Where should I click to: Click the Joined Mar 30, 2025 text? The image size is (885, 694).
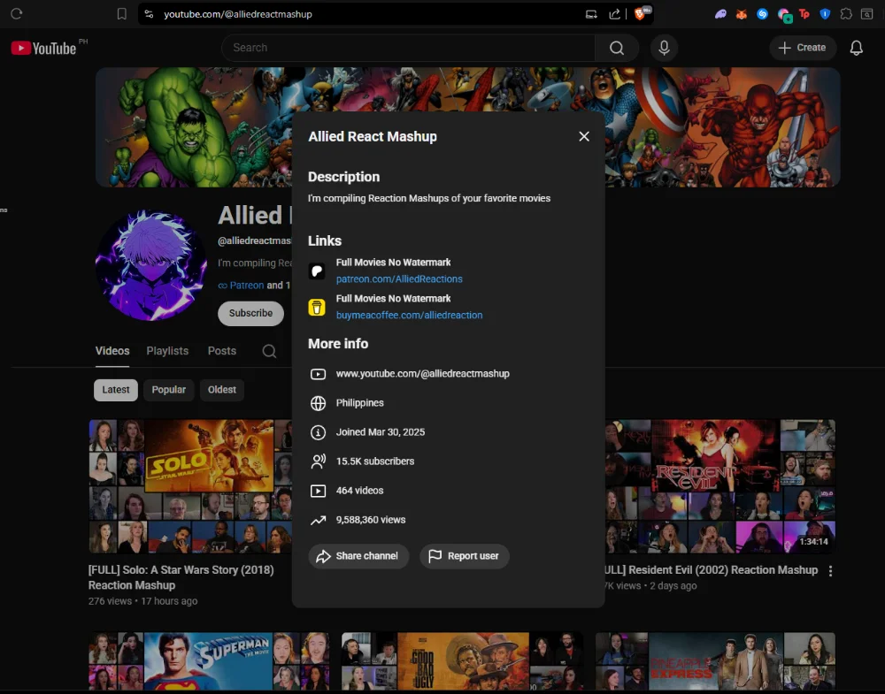click(x=381, y=432)
